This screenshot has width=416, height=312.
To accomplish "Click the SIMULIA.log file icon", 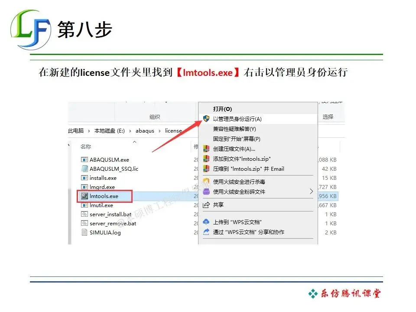I will click(84, 232).
